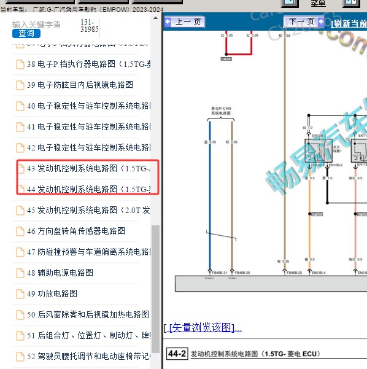The width and height of the screenshot is (367, 369).
Task: Open item 48 辅助电源电路图
Action: 60,273
